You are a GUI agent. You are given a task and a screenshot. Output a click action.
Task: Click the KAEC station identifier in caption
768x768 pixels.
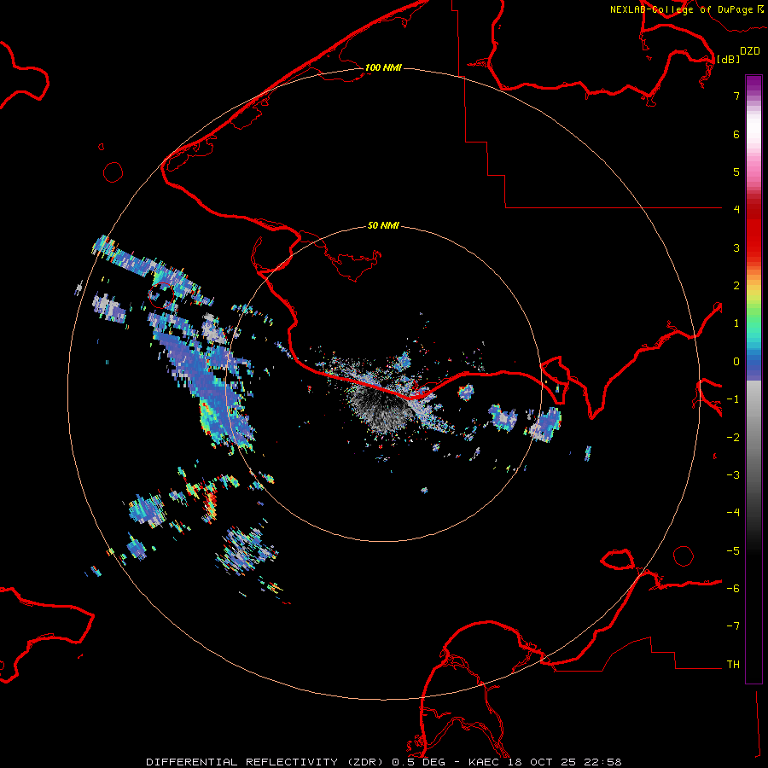485,762
